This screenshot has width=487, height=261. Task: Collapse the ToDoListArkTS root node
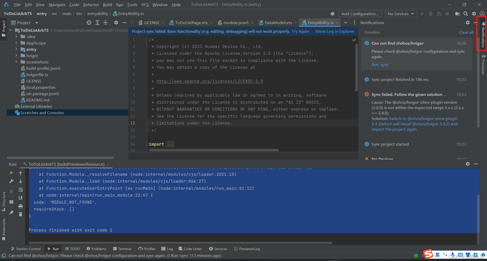tap(11, 30)
